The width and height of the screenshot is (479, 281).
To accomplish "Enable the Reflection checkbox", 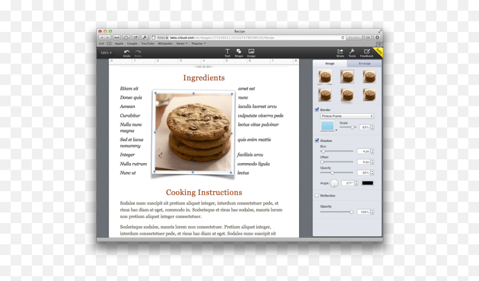I will tap(317, 195).
